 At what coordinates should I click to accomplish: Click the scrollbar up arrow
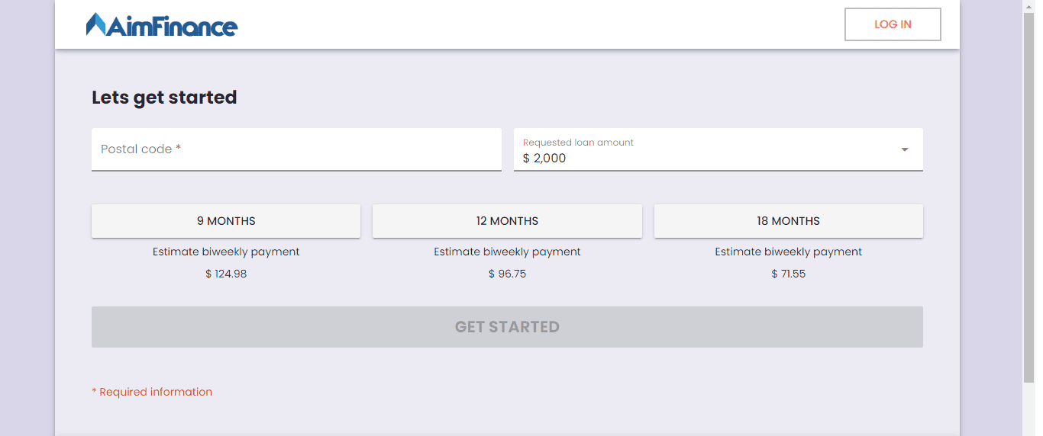click(x=1028, y=6)
